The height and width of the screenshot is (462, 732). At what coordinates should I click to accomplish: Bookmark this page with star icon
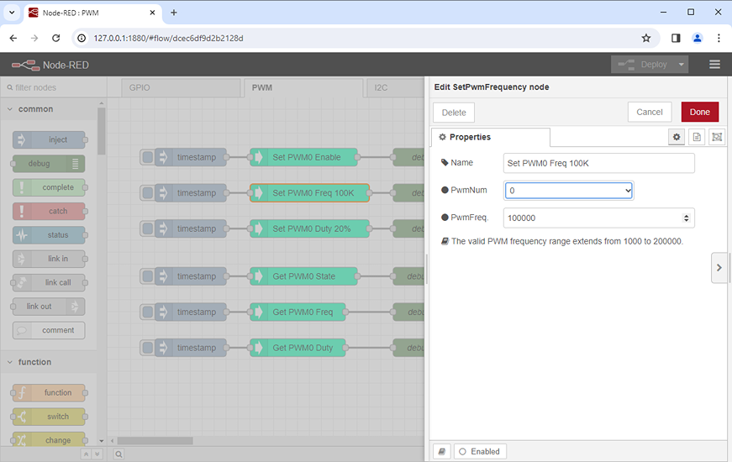(x=645, y=38)
